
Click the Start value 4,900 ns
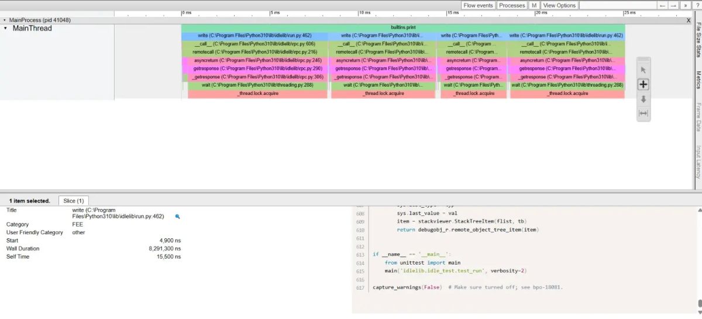170,241
